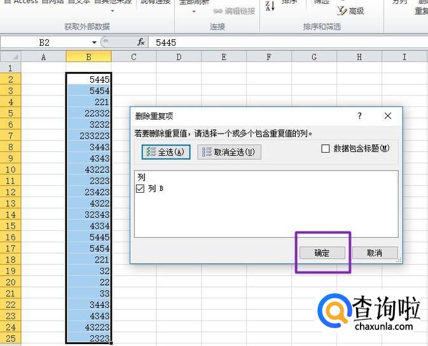Select row 1 header
This screenshot has width=428, height=346.
click(10, 67)
